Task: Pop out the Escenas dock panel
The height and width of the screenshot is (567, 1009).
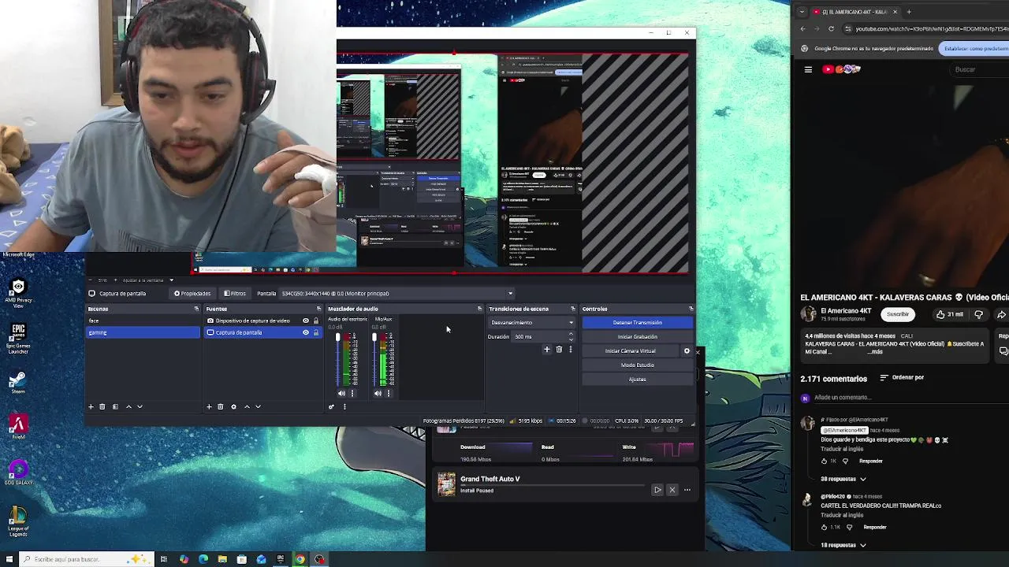Action: coord(196,309)
